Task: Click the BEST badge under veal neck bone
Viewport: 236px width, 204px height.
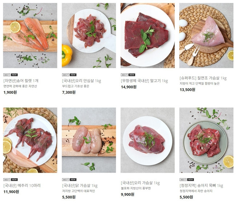Action: (183, 180)
